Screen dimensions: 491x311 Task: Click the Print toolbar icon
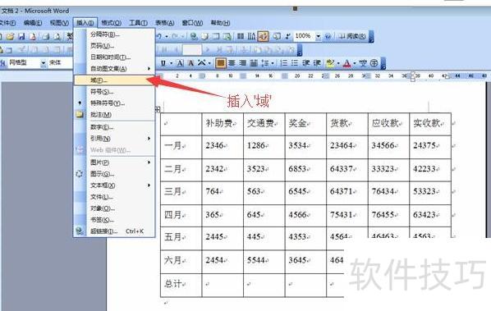(x=46, y=37)
